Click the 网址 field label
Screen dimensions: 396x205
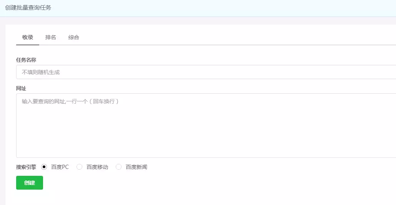pos(21,89)
